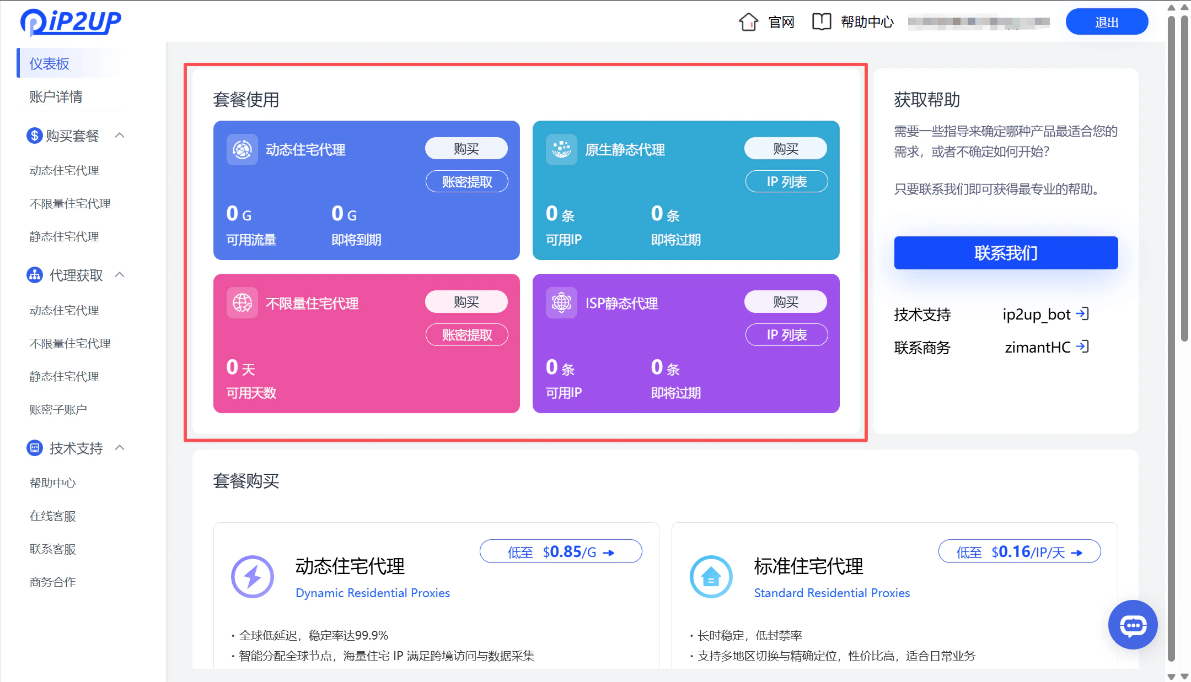Click the house icon for Standard Residential Proxies
Screen dimensions: 1191x682
click(710, 576)
